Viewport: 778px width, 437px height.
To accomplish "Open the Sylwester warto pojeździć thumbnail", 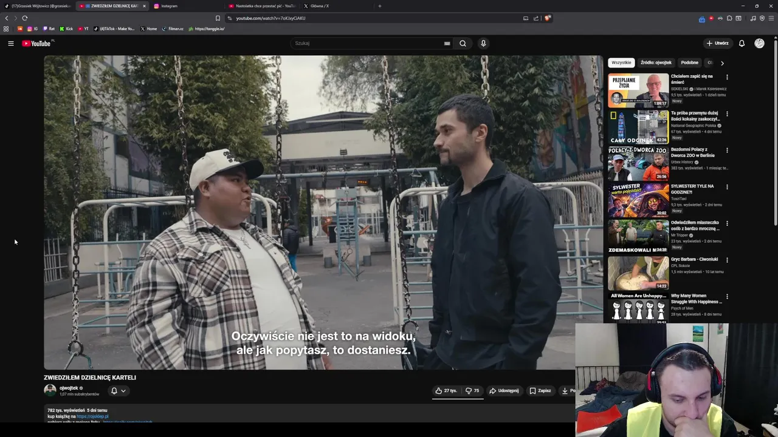I will (x=638, y=200).
